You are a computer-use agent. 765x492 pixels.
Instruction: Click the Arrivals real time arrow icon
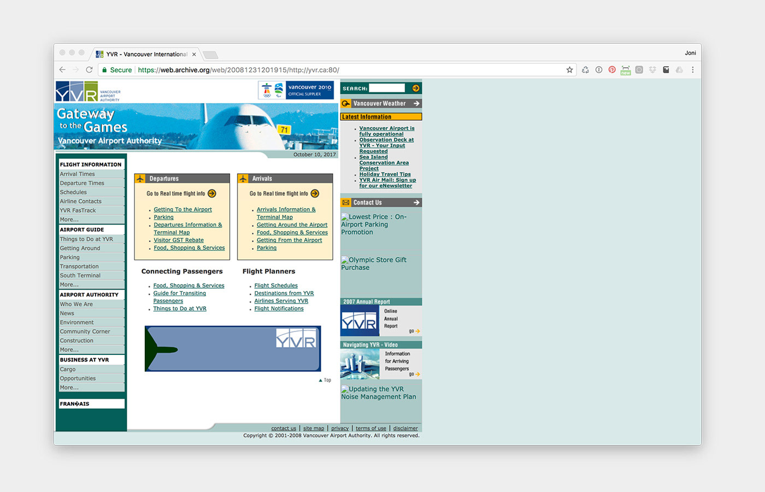tap(315, 193)
